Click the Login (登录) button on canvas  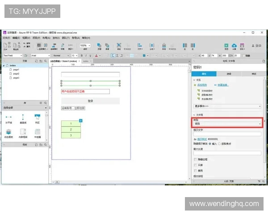point(91,101)
